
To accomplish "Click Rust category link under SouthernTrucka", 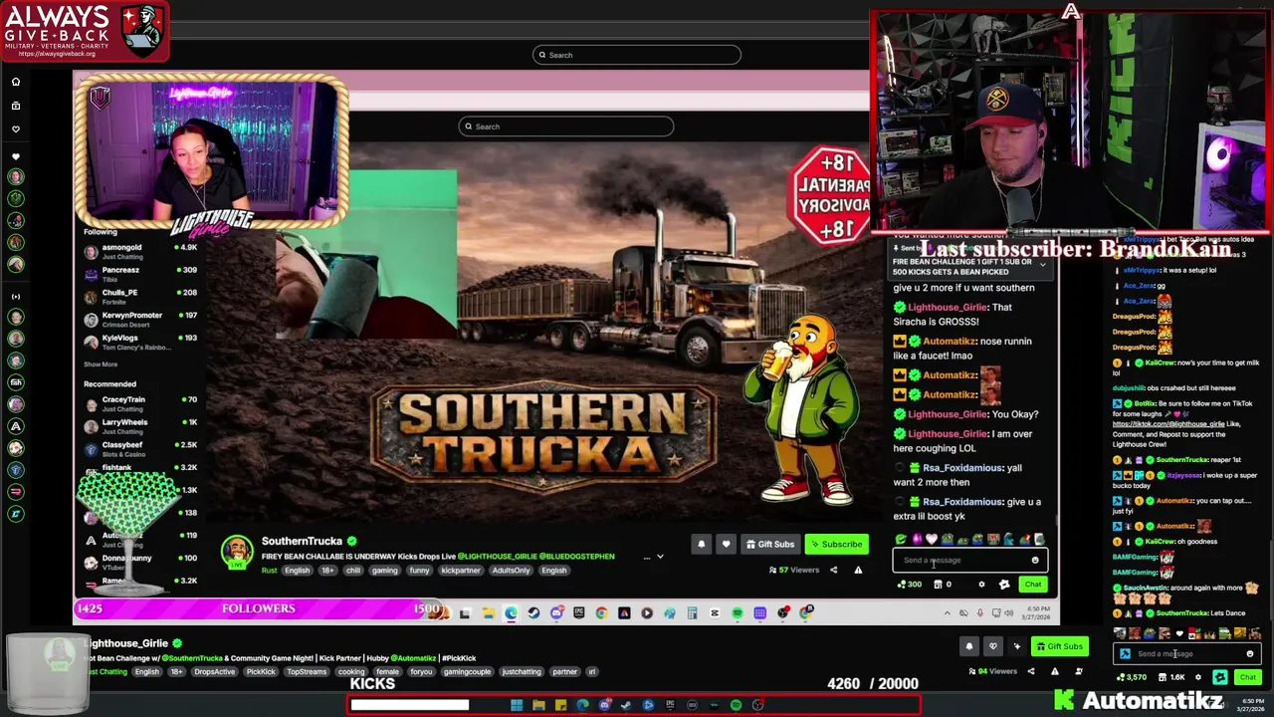I will coord(269,571).
